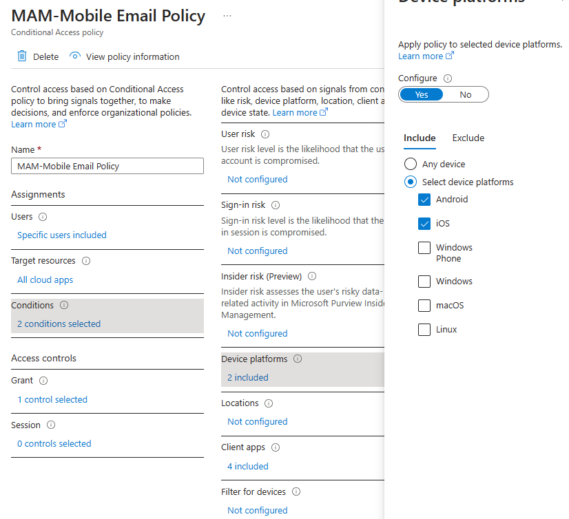Click Learn more link in conditions description
The width and height of the screenshot is (569, 519).
(300, 112)
